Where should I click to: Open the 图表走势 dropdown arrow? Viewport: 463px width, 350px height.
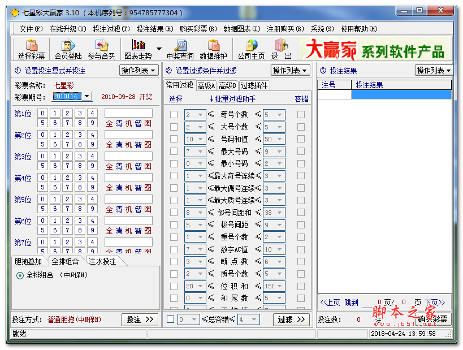point(159,49)
